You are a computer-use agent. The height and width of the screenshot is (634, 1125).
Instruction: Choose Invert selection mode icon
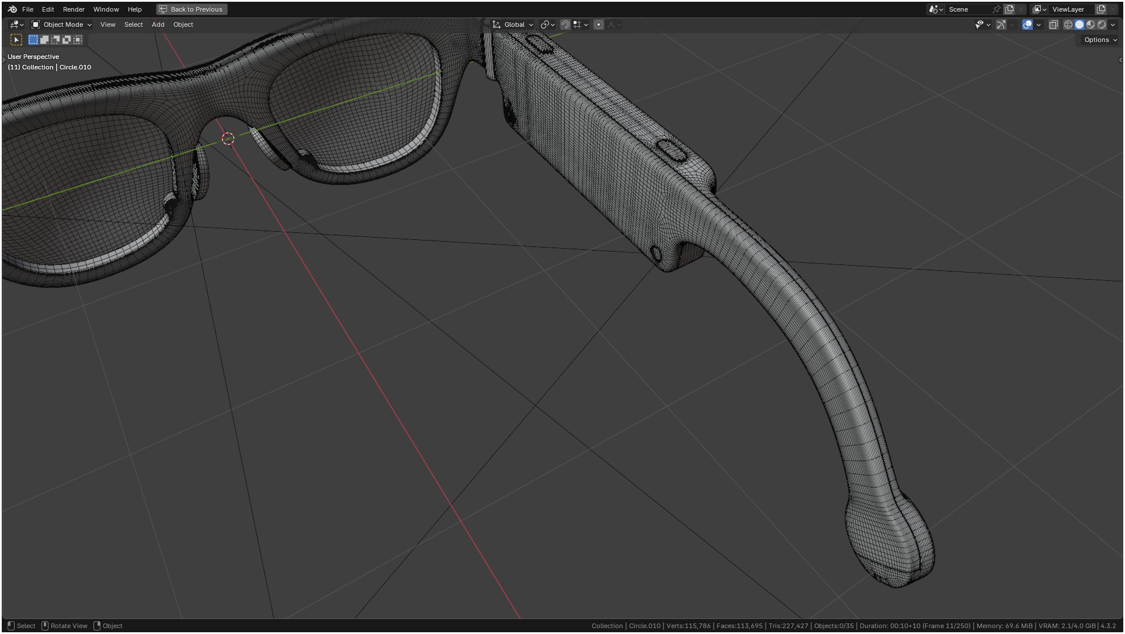click(x=67, y=40)
